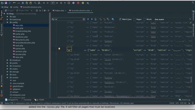195x110 pixels.
Task: Click the Search Everywhere magnifier icon
Action: [x=193, y=2]
